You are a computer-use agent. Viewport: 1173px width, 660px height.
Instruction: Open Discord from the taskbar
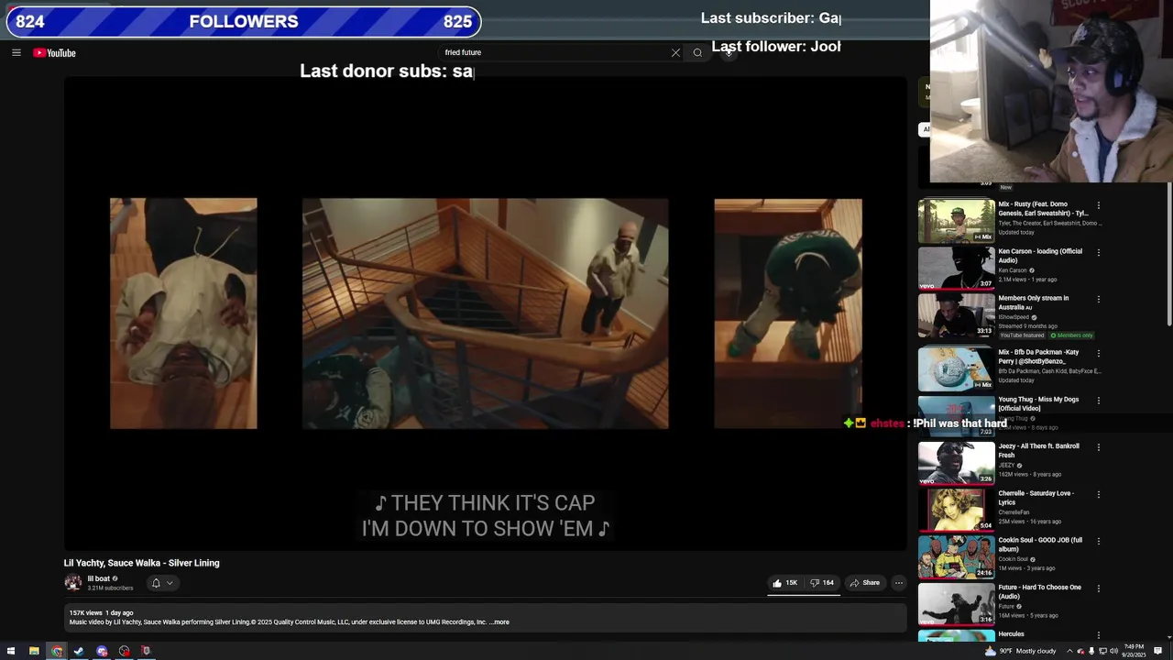[x=102, y=651]
